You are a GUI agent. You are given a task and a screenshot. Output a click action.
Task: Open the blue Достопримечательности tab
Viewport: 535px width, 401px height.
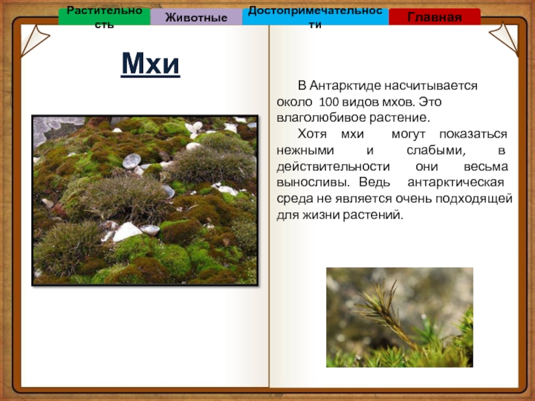point(315,17)
